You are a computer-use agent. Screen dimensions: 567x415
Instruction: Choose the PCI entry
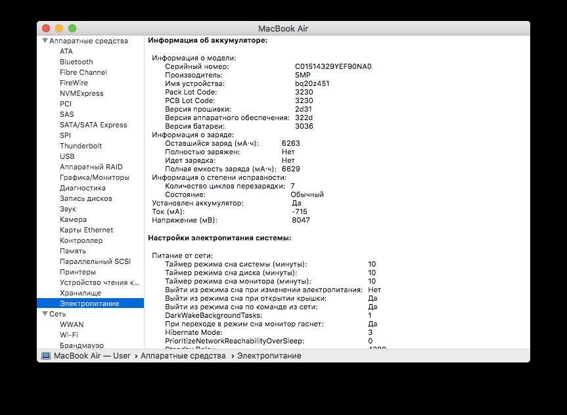click(x=66, y=104)
